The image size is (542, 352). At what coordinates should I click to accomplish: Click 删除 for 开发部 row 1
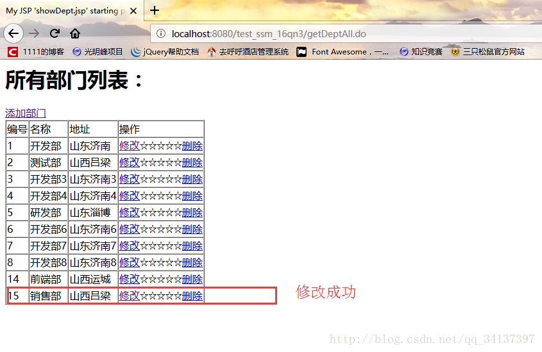pyautogui.click(x=192, y=146)
